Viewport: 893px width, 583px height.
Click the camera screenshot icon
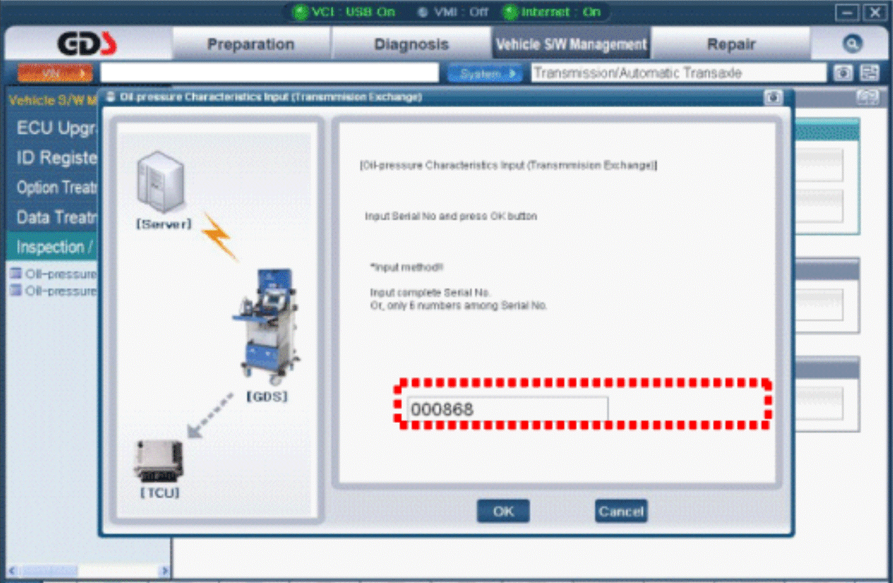(843, 73)
